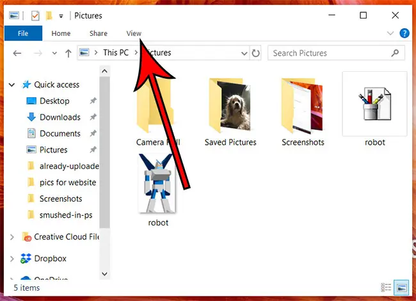416x301 pixels.
Task: Open the Share ribbon tab
Action: (99, 33)
